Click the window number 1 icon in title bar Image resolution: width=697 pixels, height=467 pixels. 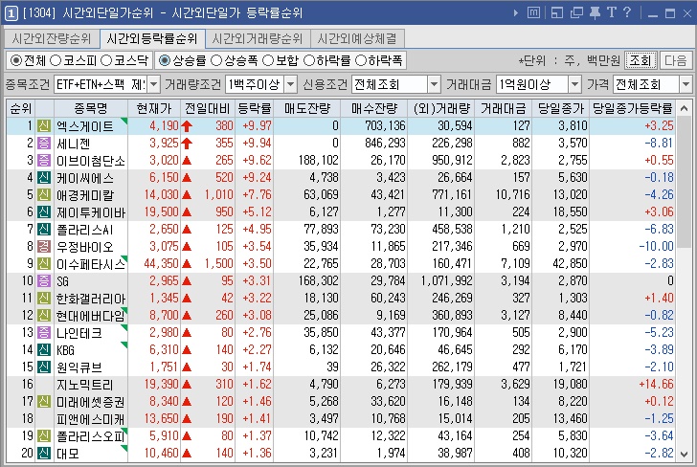pyautogui.click(x=11, y=13)
